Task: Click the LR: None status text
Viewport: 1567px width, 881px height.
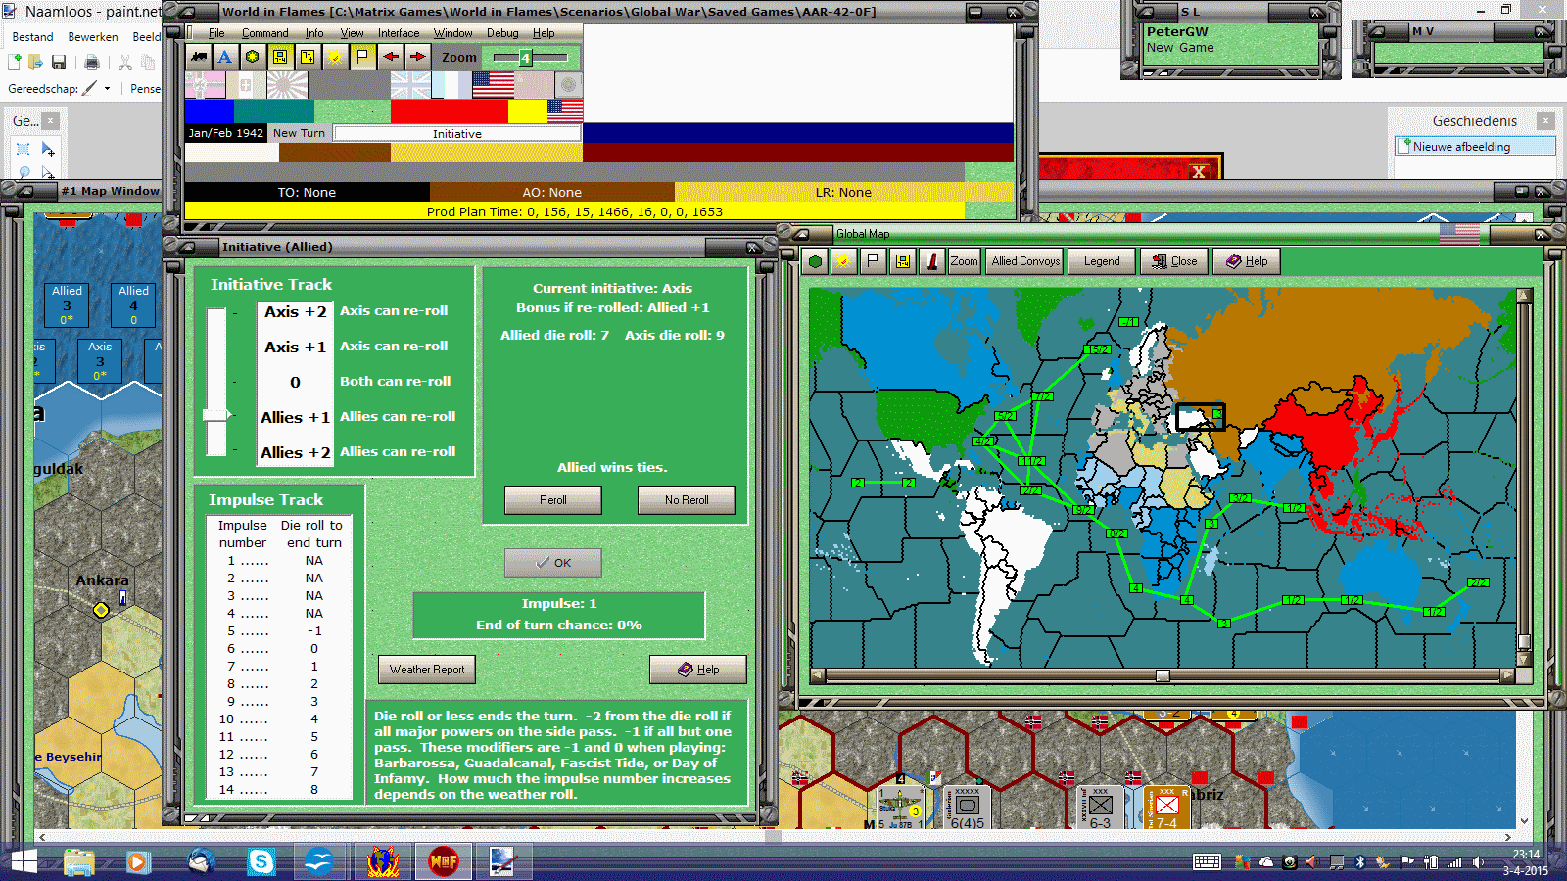Action: point(843,192)
